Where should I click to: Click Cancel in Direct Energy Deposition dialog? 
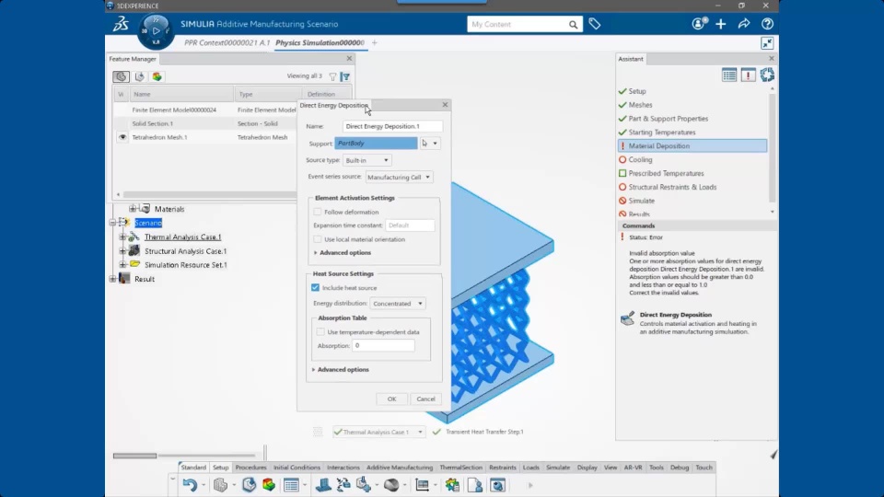425,399
